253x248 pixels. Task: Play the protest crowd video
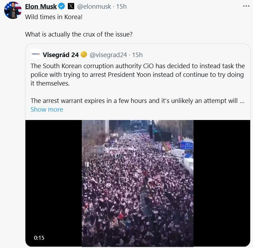pos(137,183)
